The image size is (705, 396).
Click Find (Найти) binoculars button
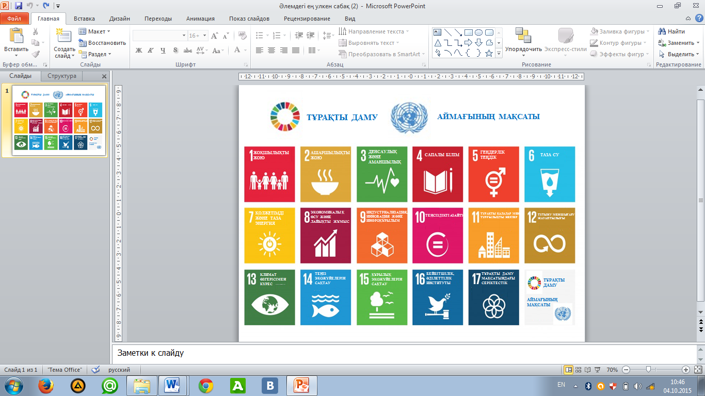click(672, 31)
